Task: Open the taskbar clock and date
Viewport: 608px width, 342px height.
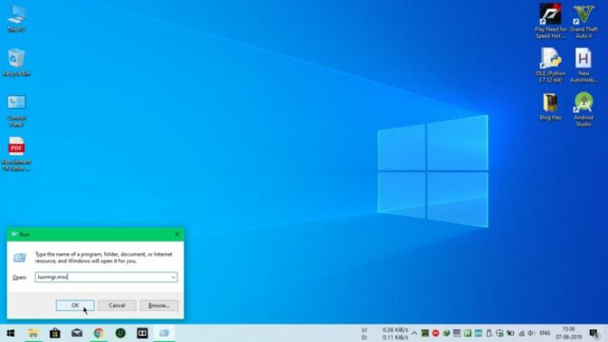Action: click(568, 333)
